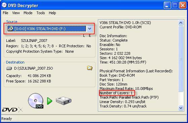Click the Region codes '1; 2; 3; 4; 5; 6; 7; 8'
Viewport: 188px width, 123px height.
(37, 46)
